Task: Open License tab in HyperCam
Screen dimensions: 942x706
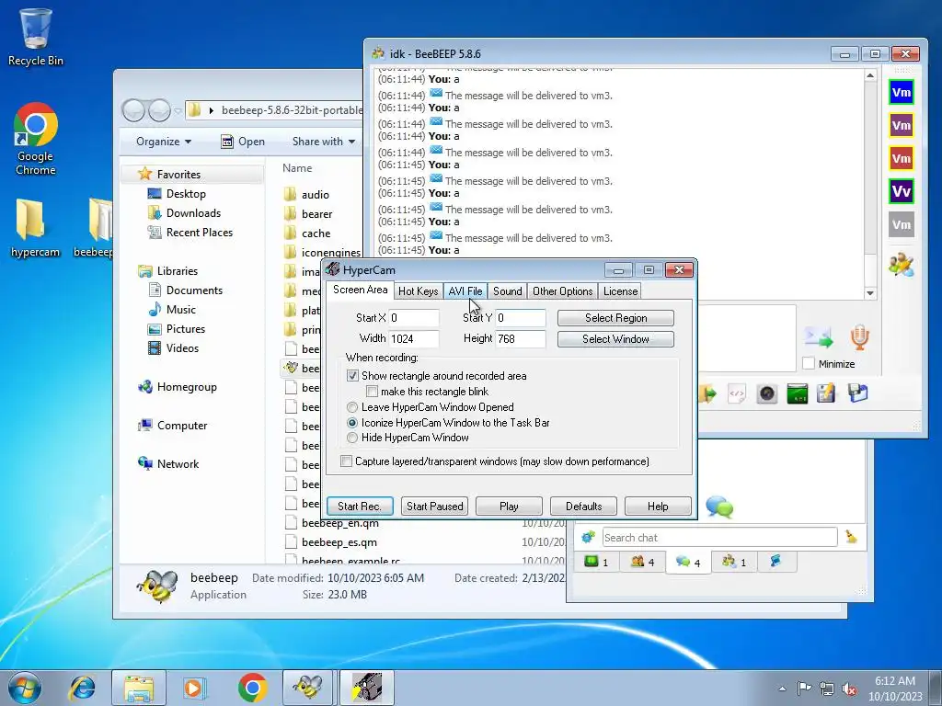Action: 620,291
